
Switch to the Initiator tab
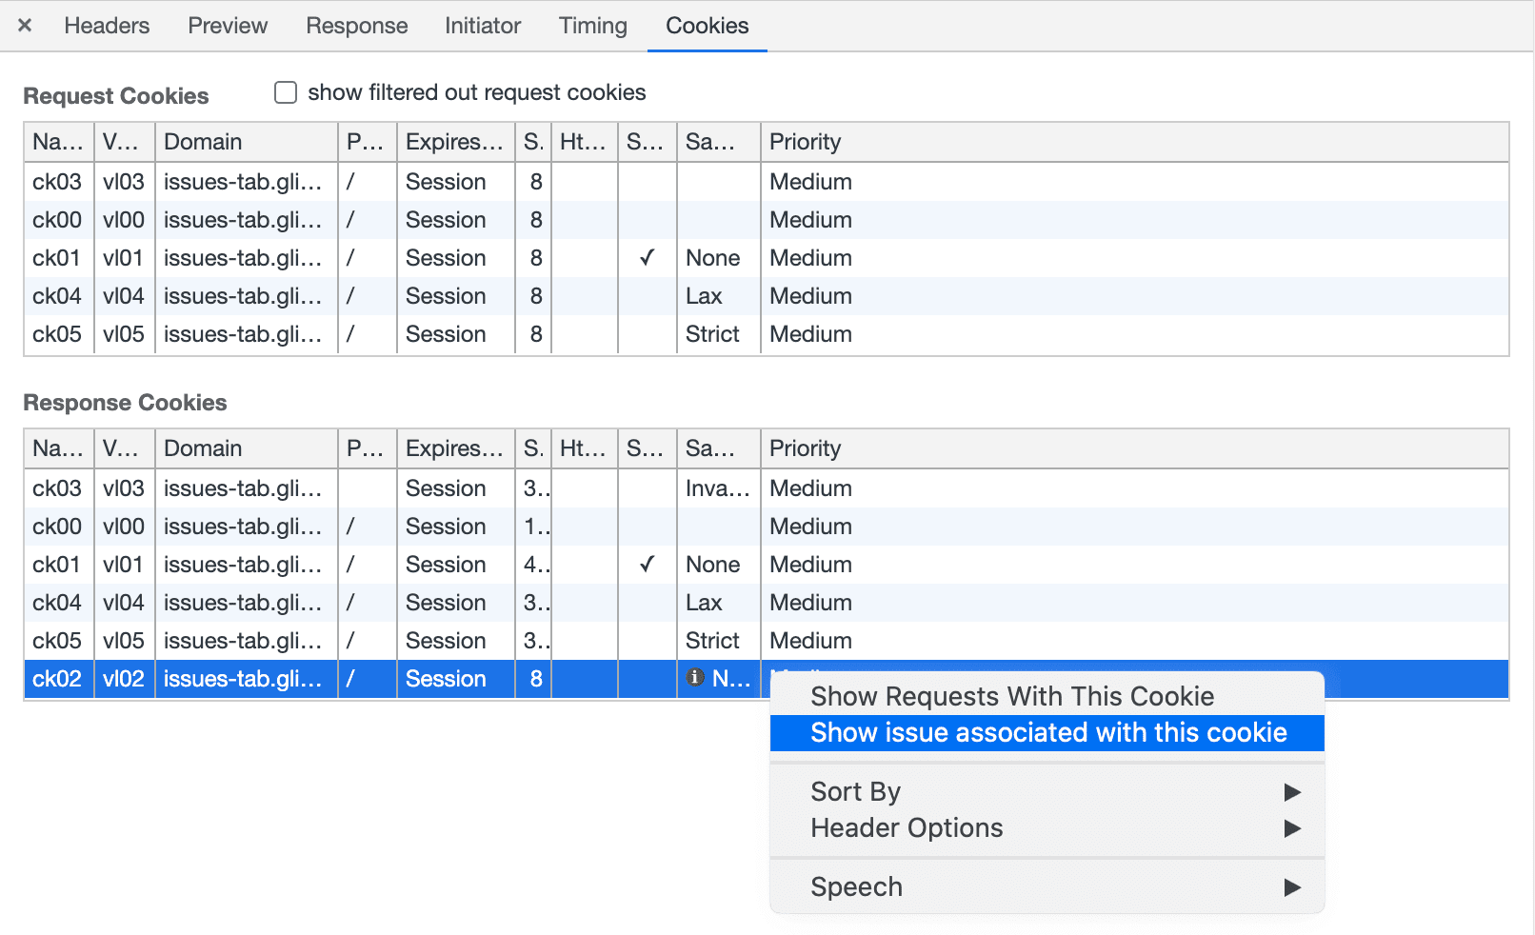coord(482,26)
